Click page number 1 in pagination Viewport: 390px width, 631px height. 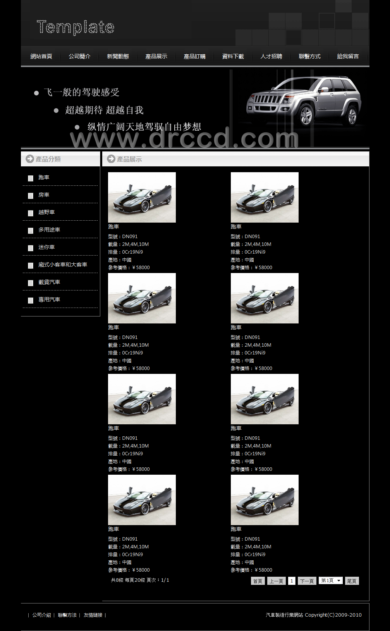coord(292,581)
